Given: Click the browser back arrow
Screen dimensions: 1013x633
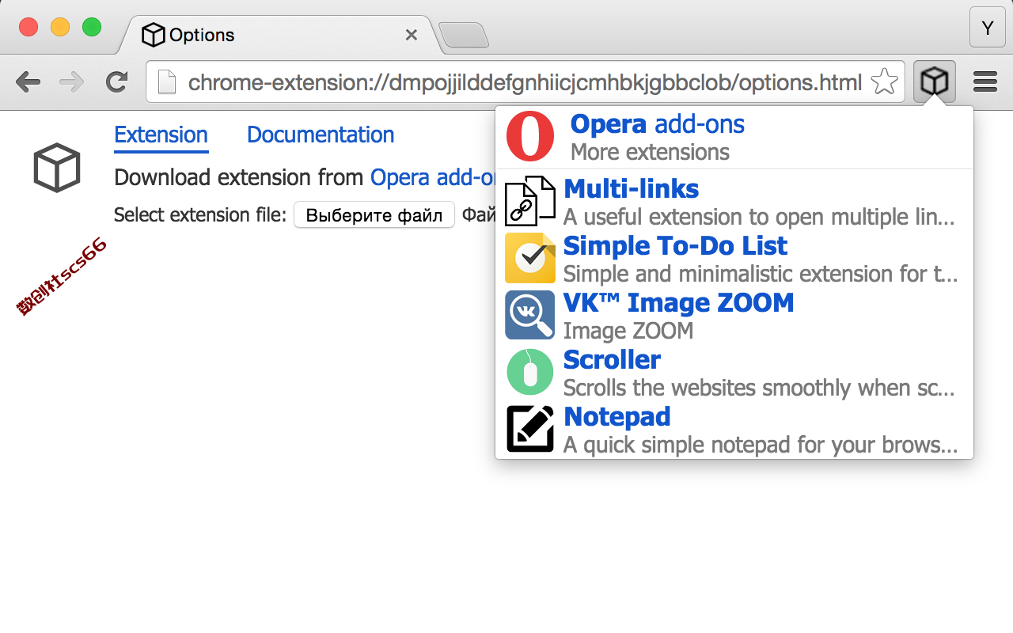Looking at the screenshot, I should 28,81.
